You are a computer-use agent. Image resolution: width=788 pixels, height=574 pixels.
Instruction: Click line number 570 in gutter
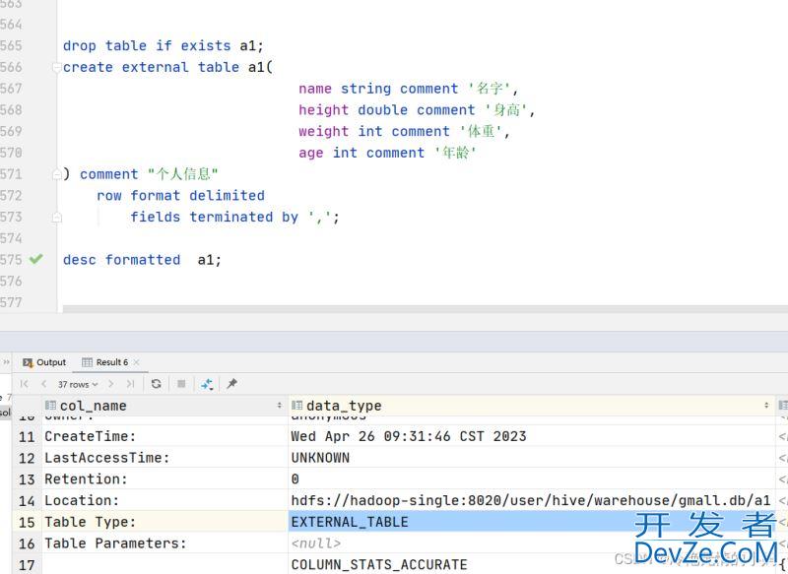click(11, 153)
